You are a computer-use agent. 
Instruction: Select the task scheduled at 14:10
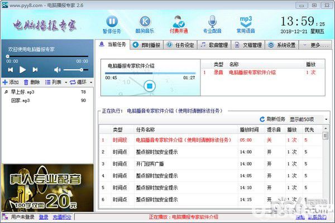(210, 188)
